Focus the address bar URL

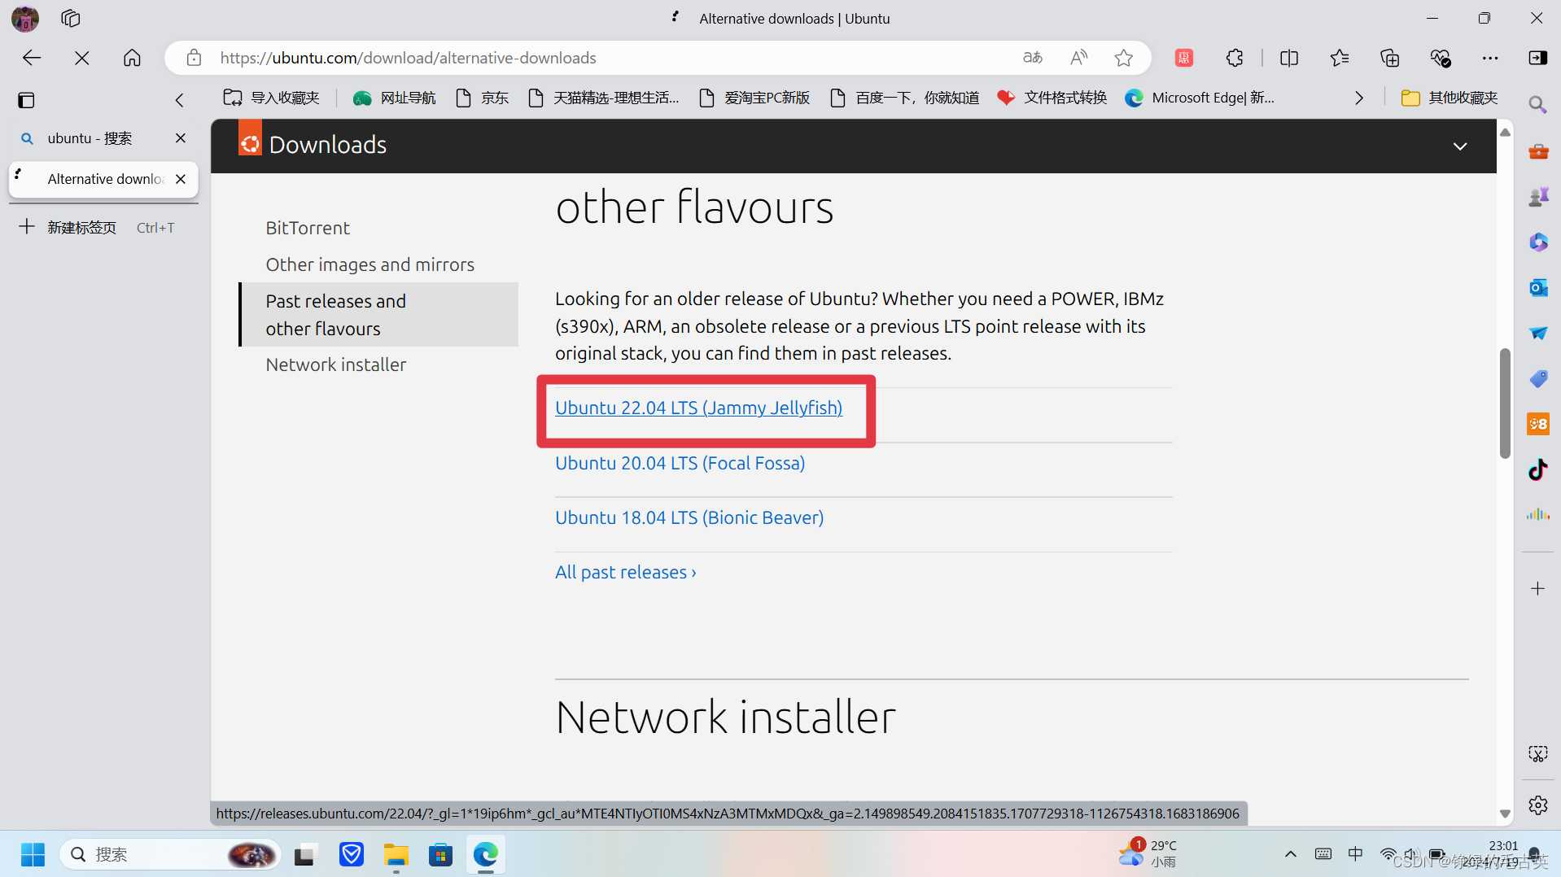point(408,58)
